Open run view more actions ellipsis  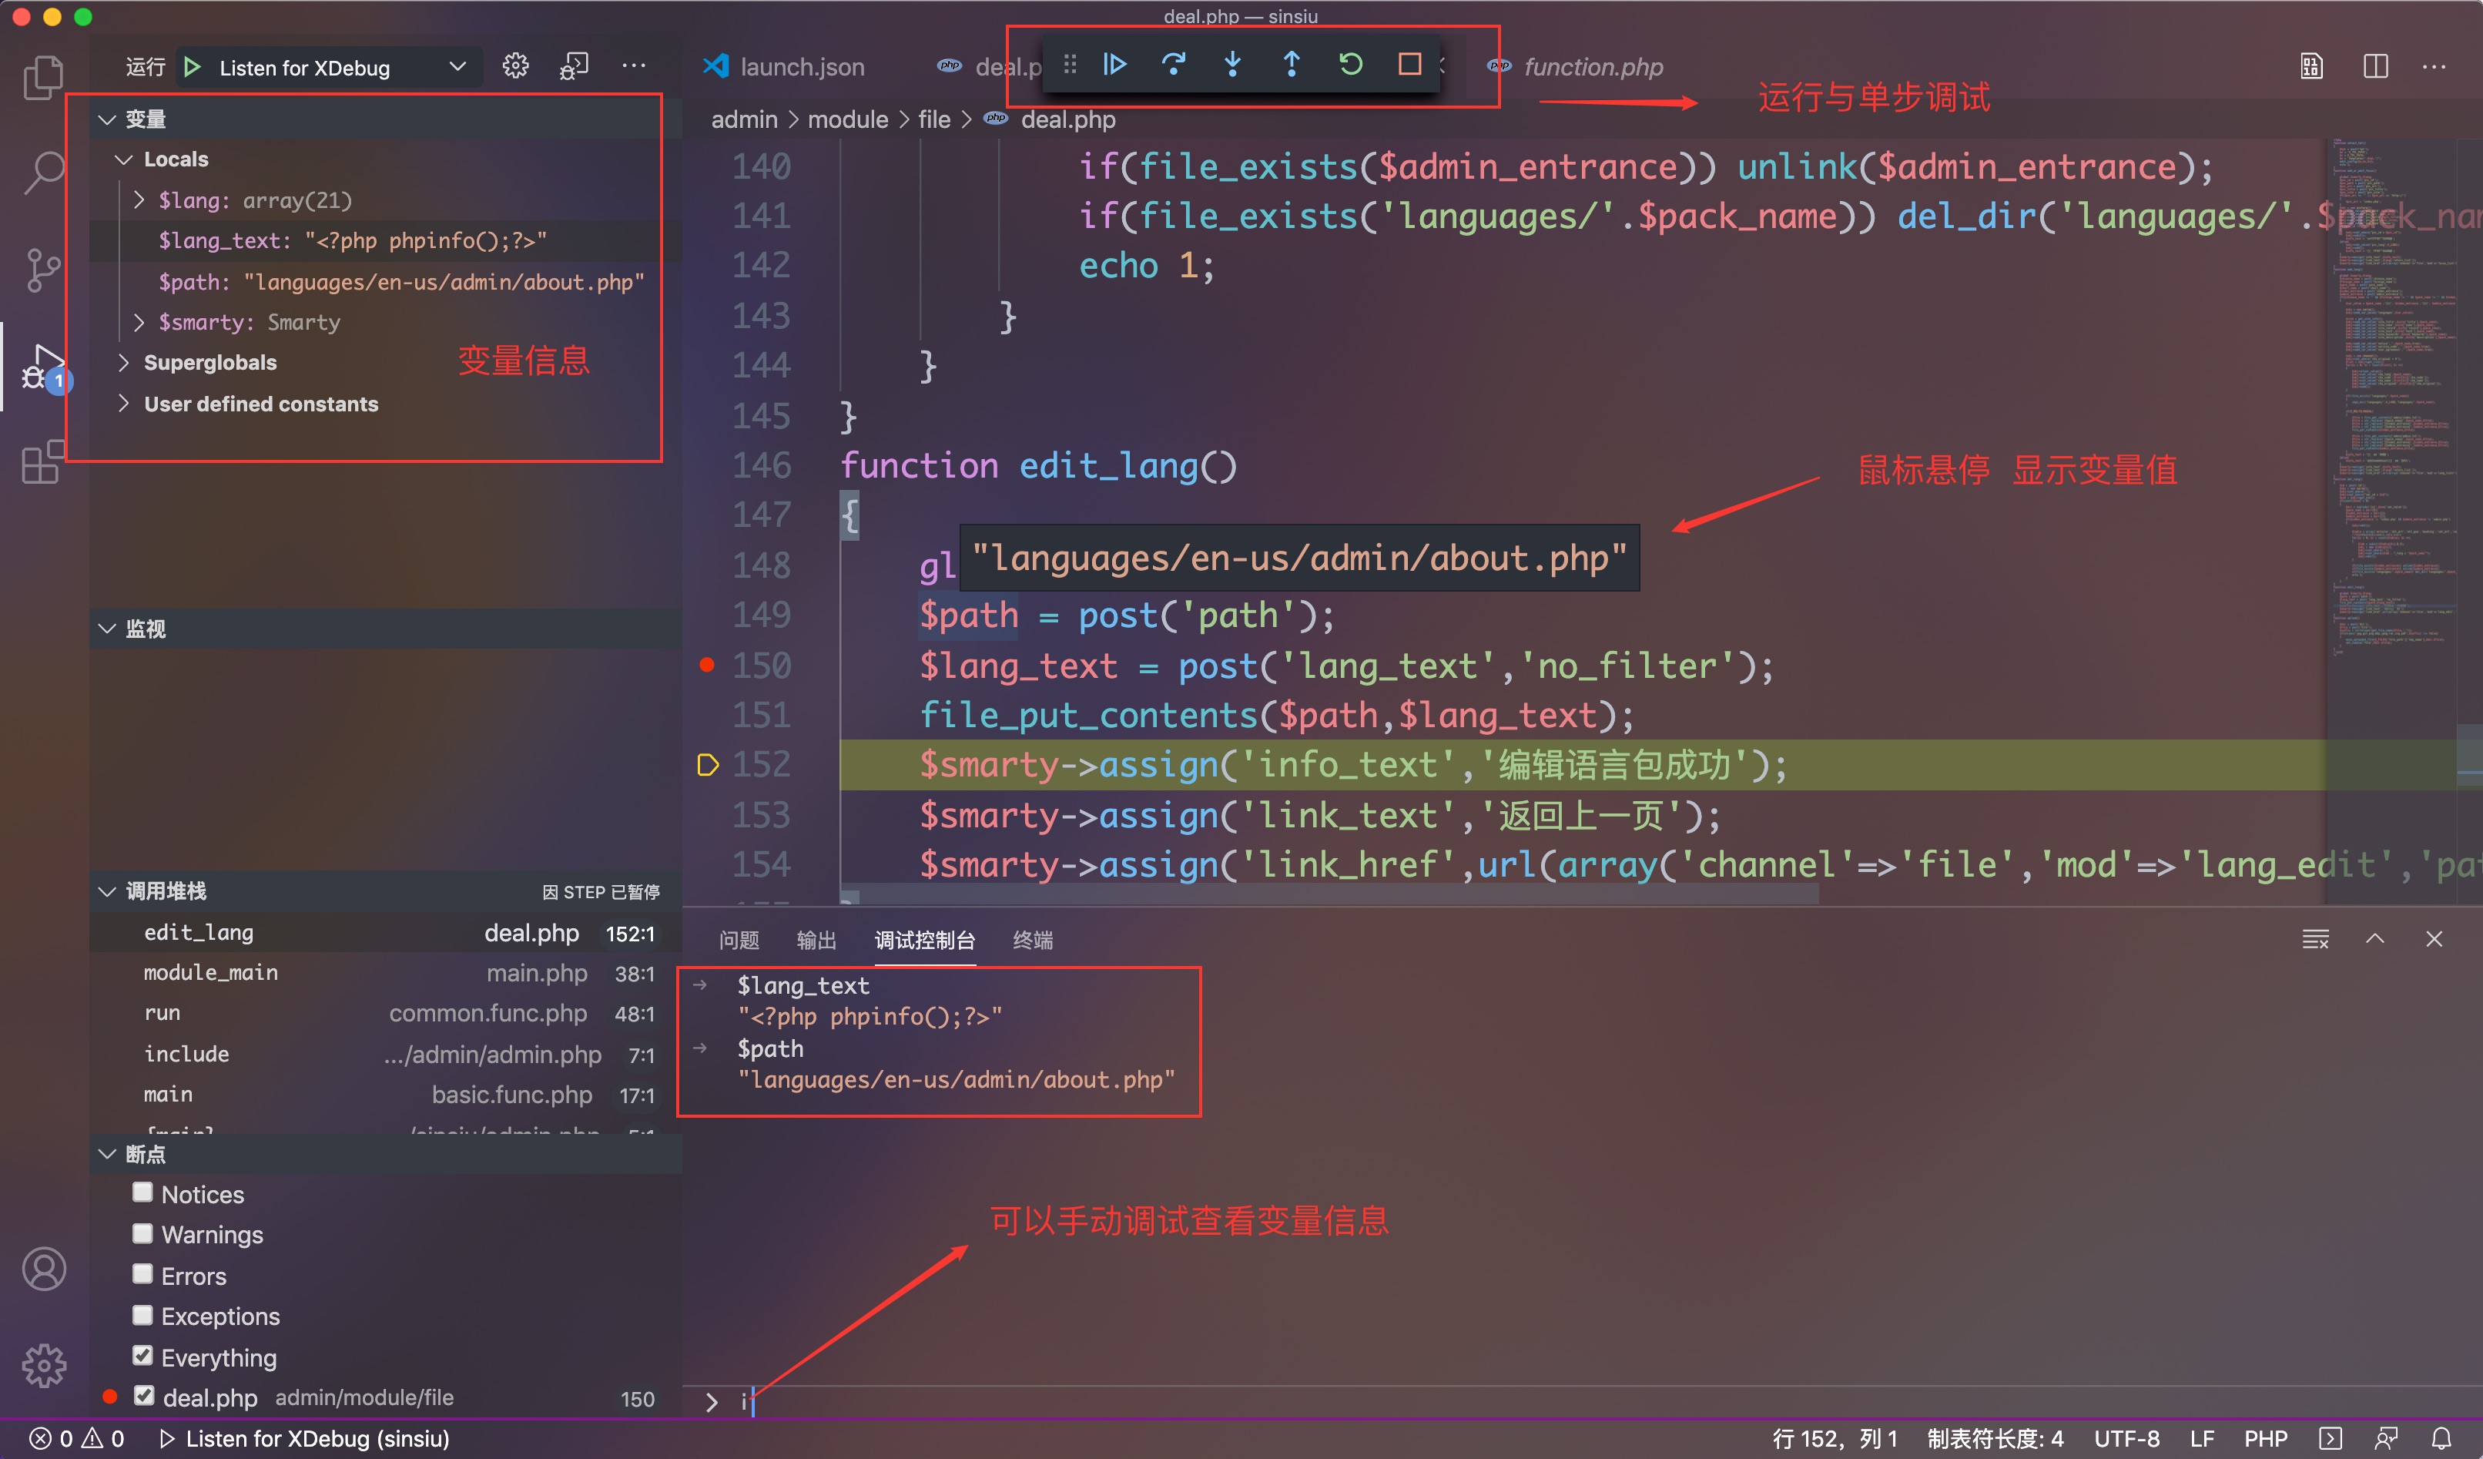tap(634, 67)
